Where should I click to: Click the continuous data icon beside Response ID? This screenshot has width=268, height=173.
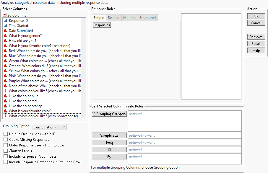pos(6,20)
